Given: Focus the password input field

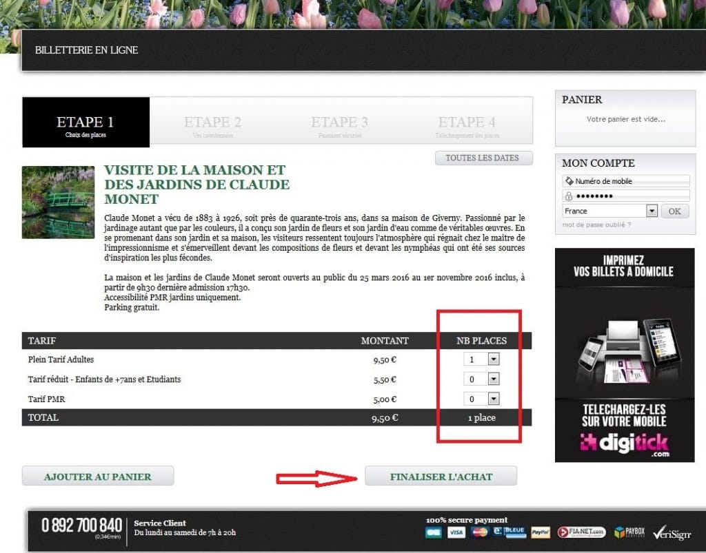Looking at the screenshot, I should point(626,196).
